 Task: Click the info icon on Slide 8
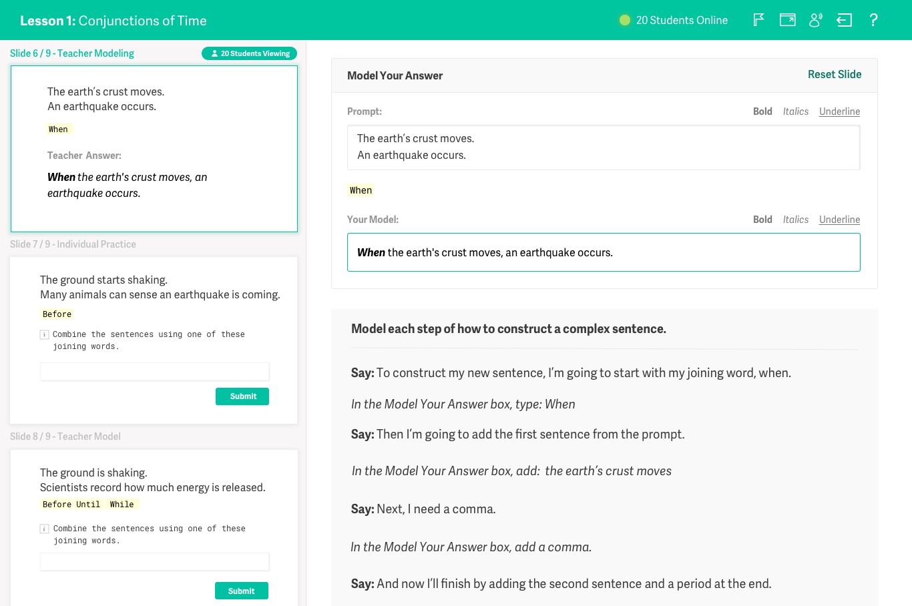pyautogui.click(x=44, y=528)
